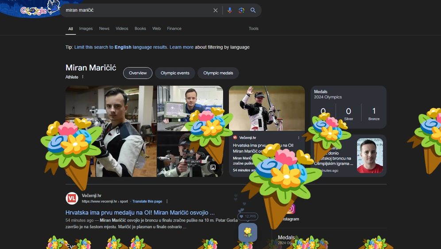Click the Bronze medal count
441x249 pixels.
click(374, 114)
